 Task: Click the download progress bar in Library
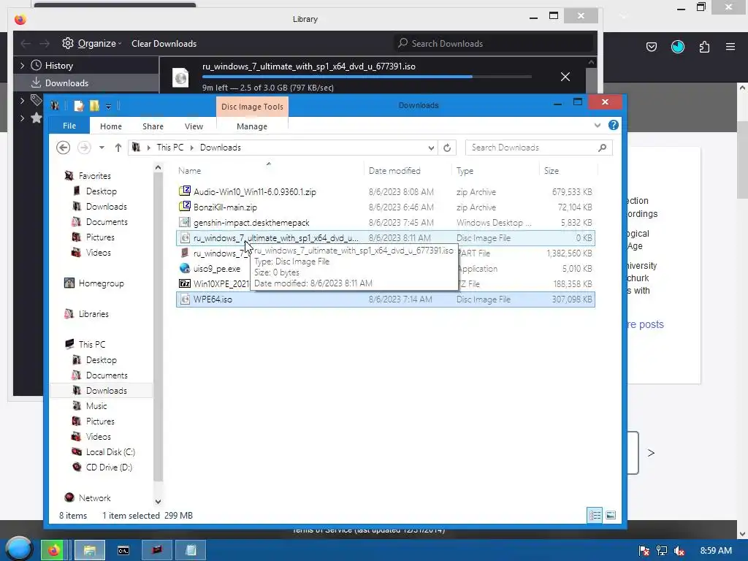coord(367,76)
